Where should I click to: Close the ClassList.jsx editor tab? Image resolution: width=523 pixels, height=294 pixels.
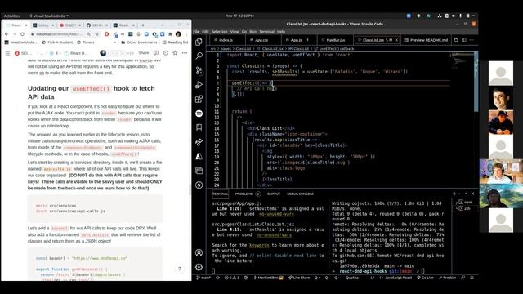click(x=396, y=40)
